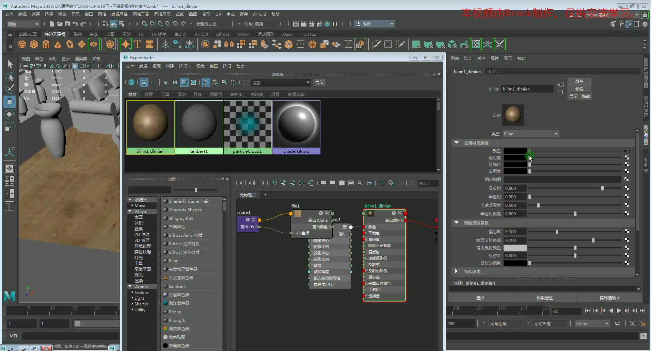Image resolution: width=651 pixels, height=351 pixels.
Task: Expand the 特殊效果 section
Action: click(x=457, y=271)
